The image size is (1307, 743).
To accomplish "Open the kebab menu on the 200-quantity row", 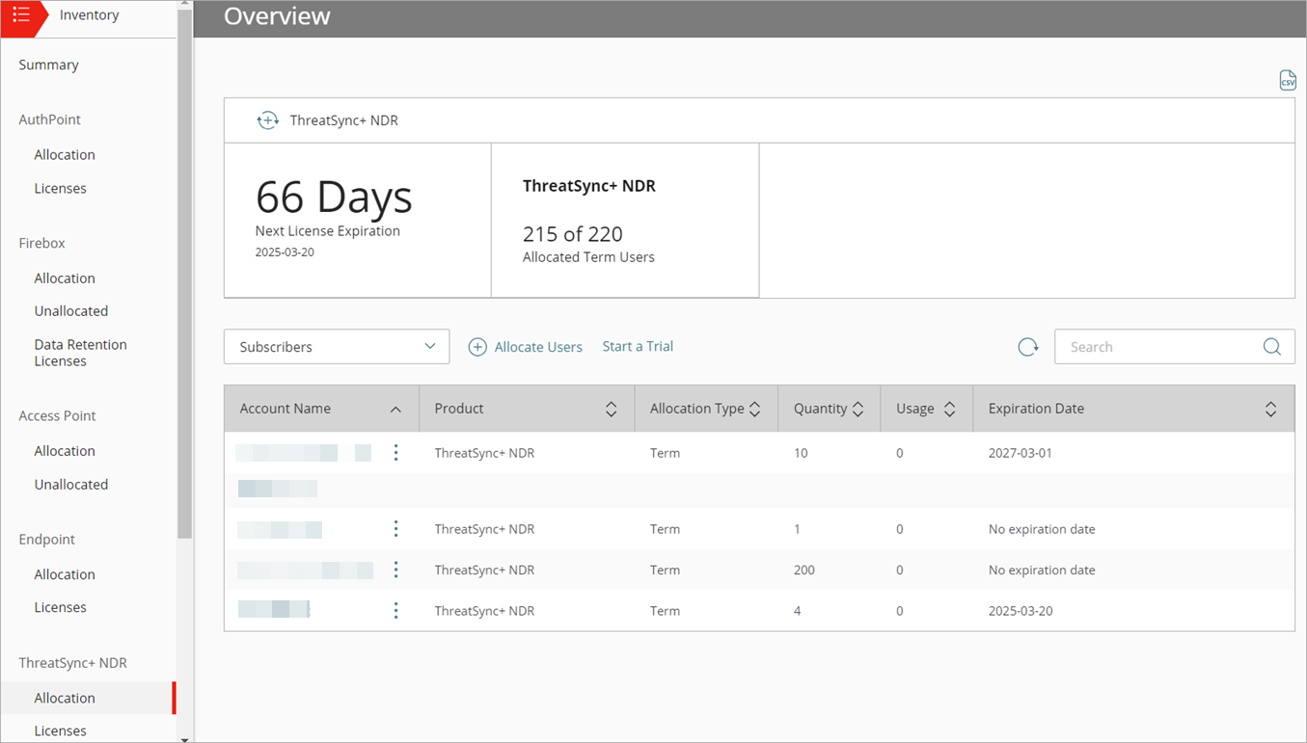I will coord(395,569).
